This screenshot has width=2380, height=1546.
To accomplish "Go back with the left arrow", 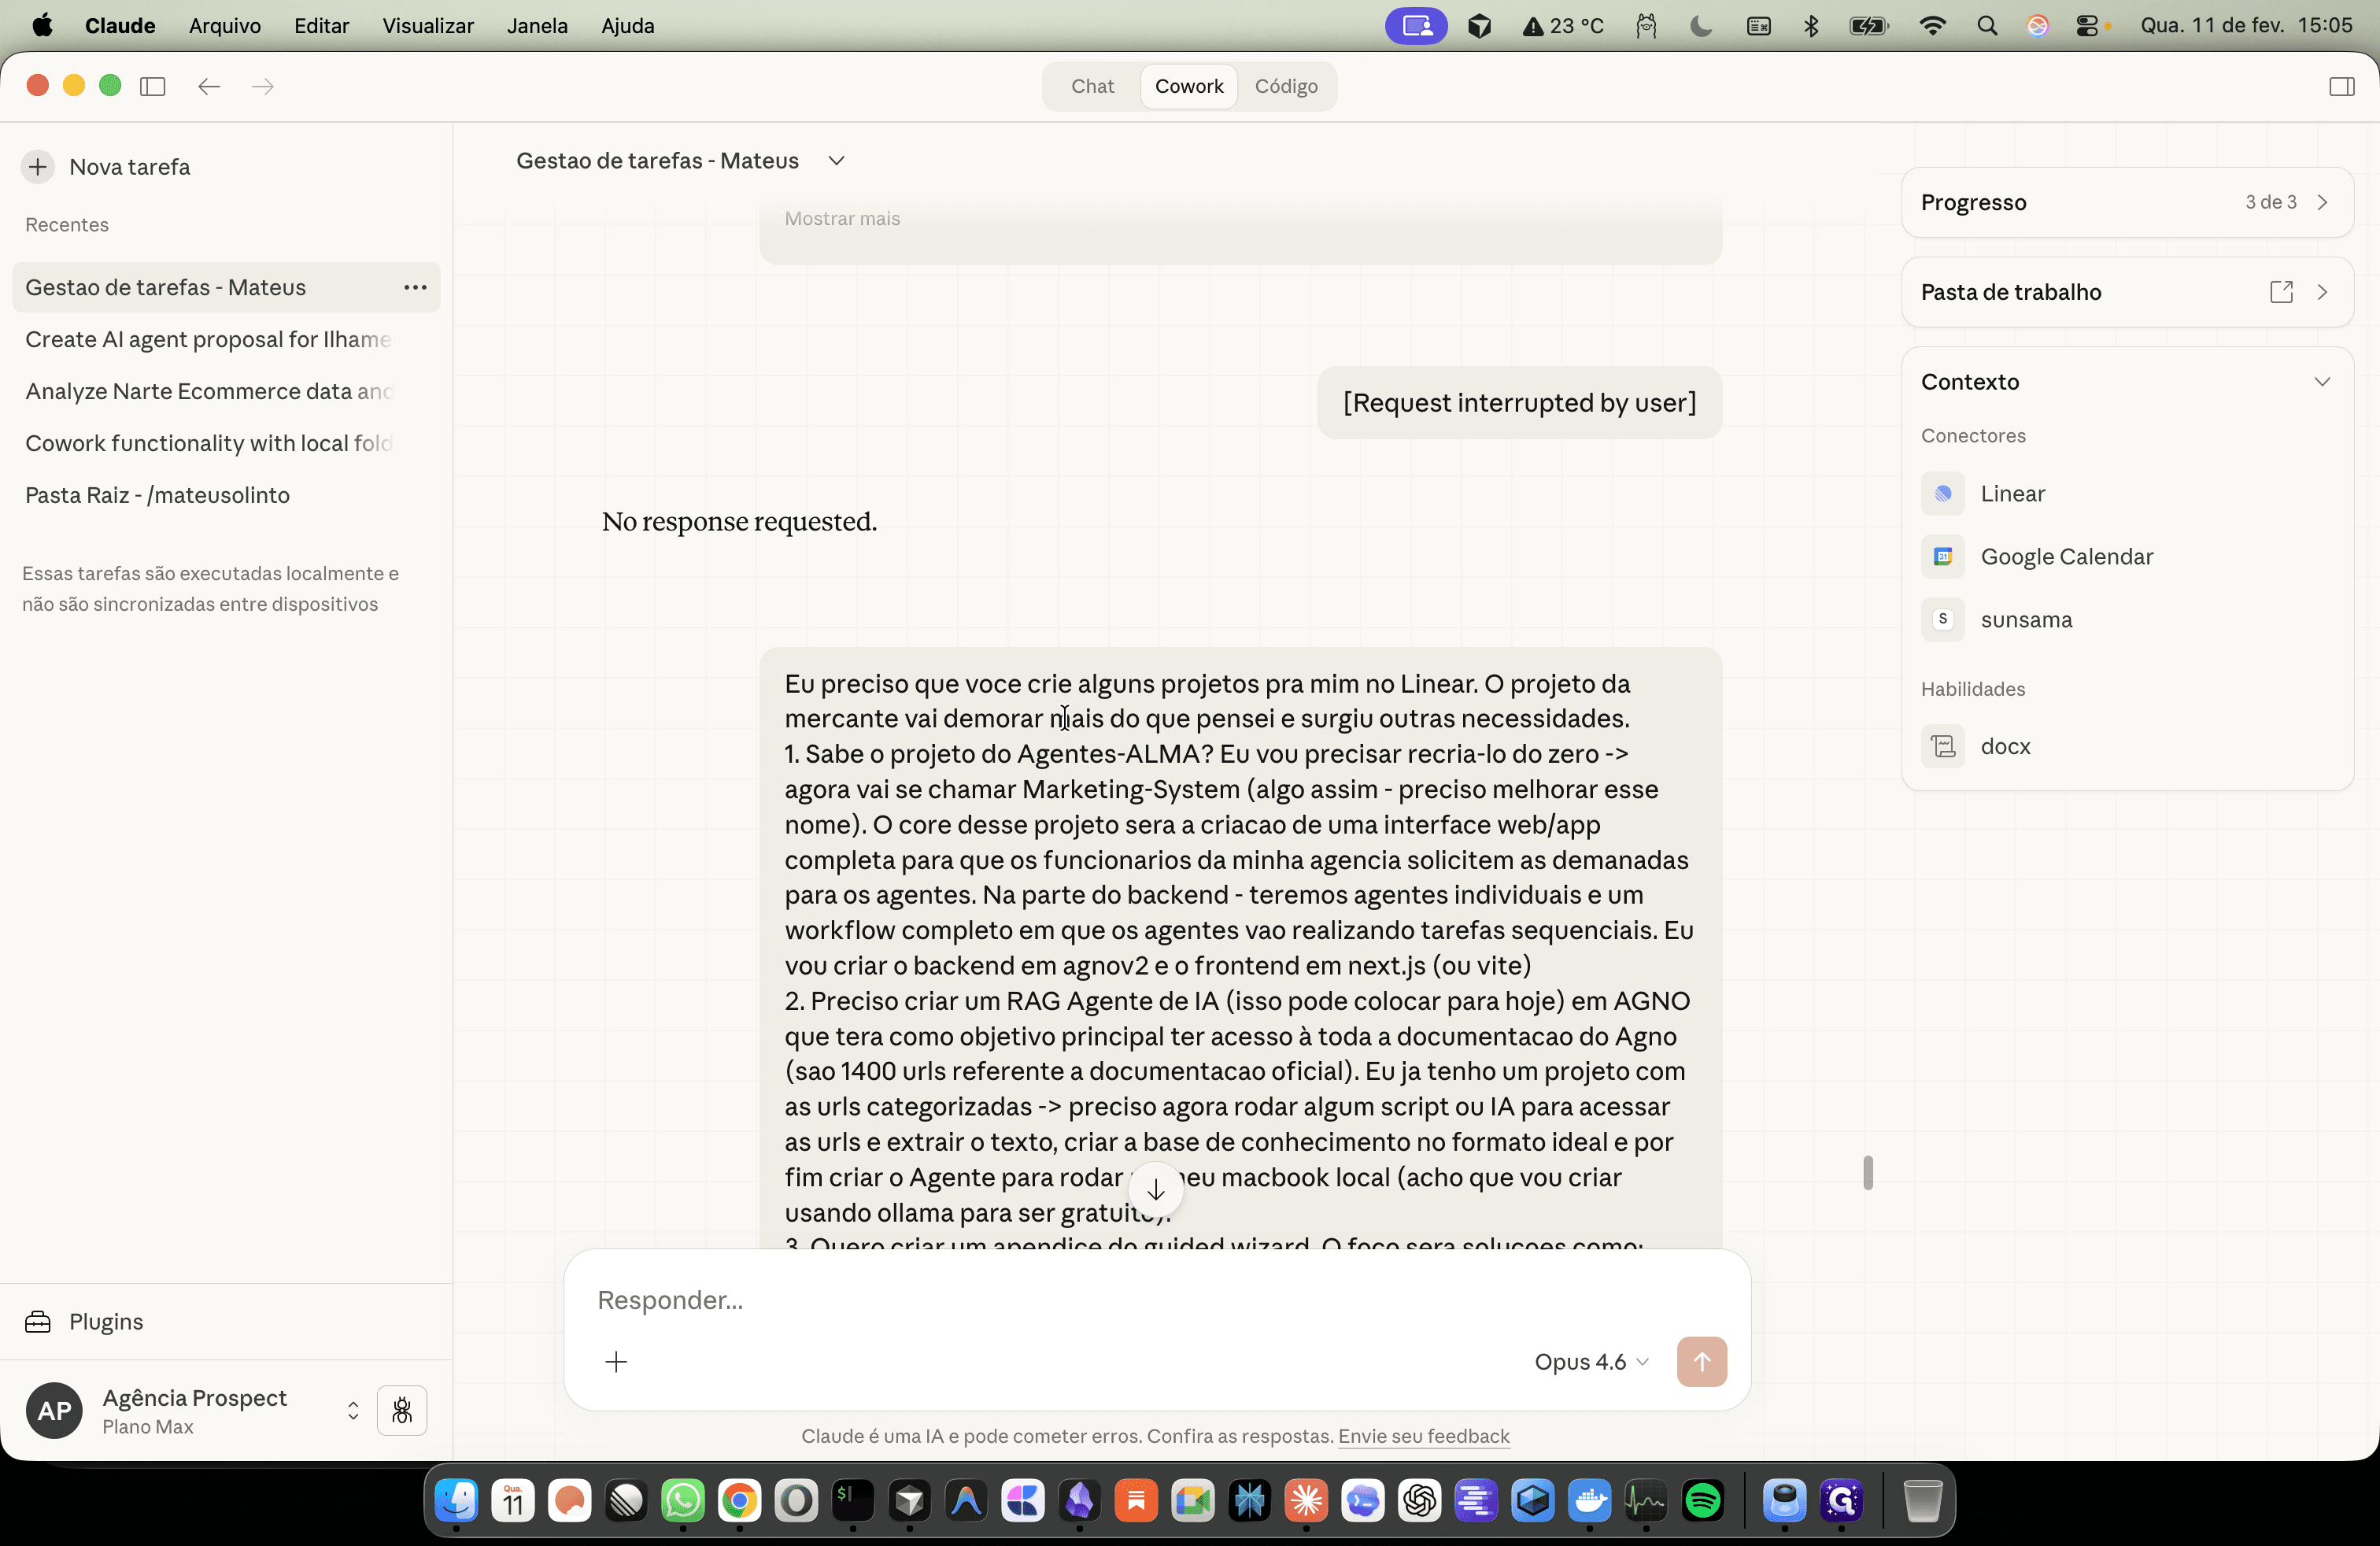I will pos(209,86).
